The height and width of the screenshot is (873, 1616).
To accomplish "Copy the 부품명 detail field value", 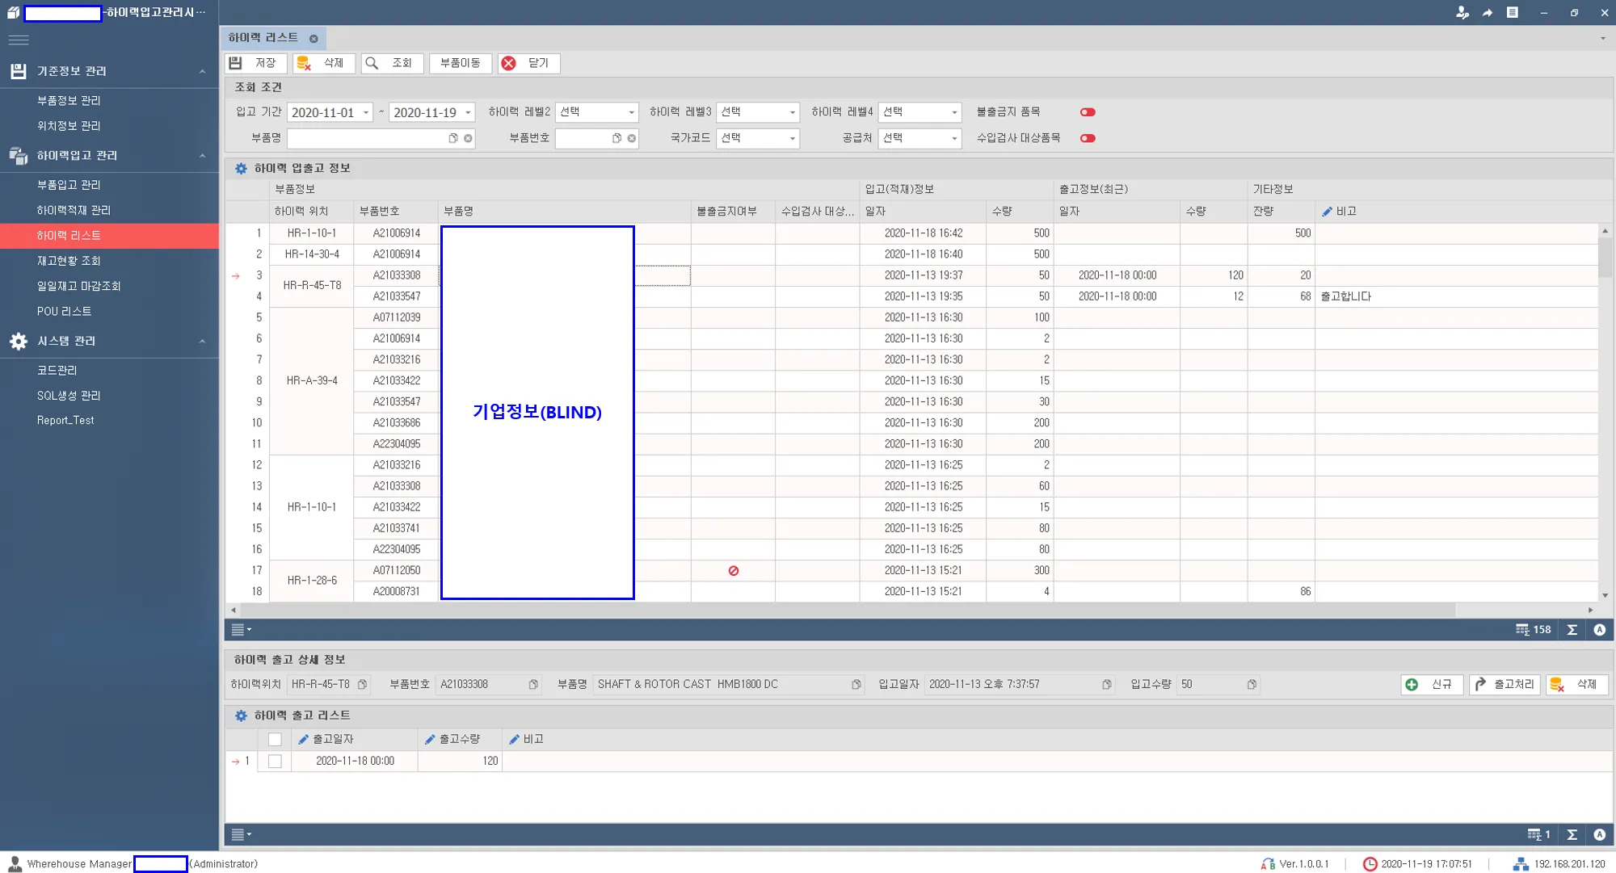I will 856,685.
